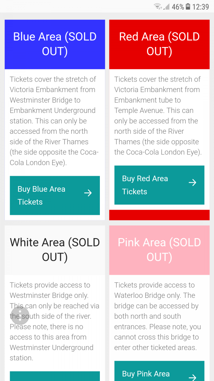This screenshot has width=214, height=381.
Task: Select the White Area (SOLD OUT) header
Action: tap(55, 250)
